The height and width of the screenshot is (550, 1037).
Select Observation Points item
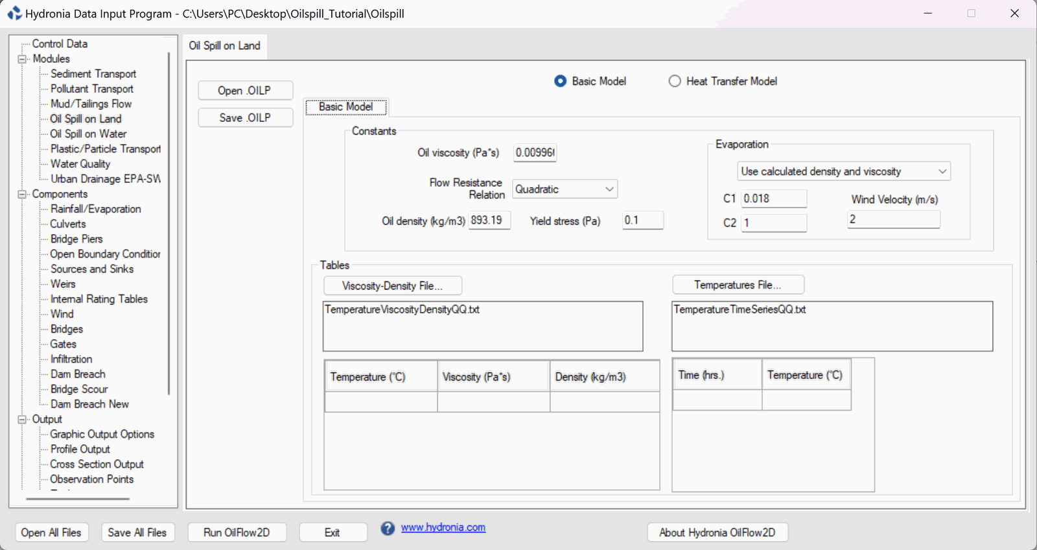92,479
